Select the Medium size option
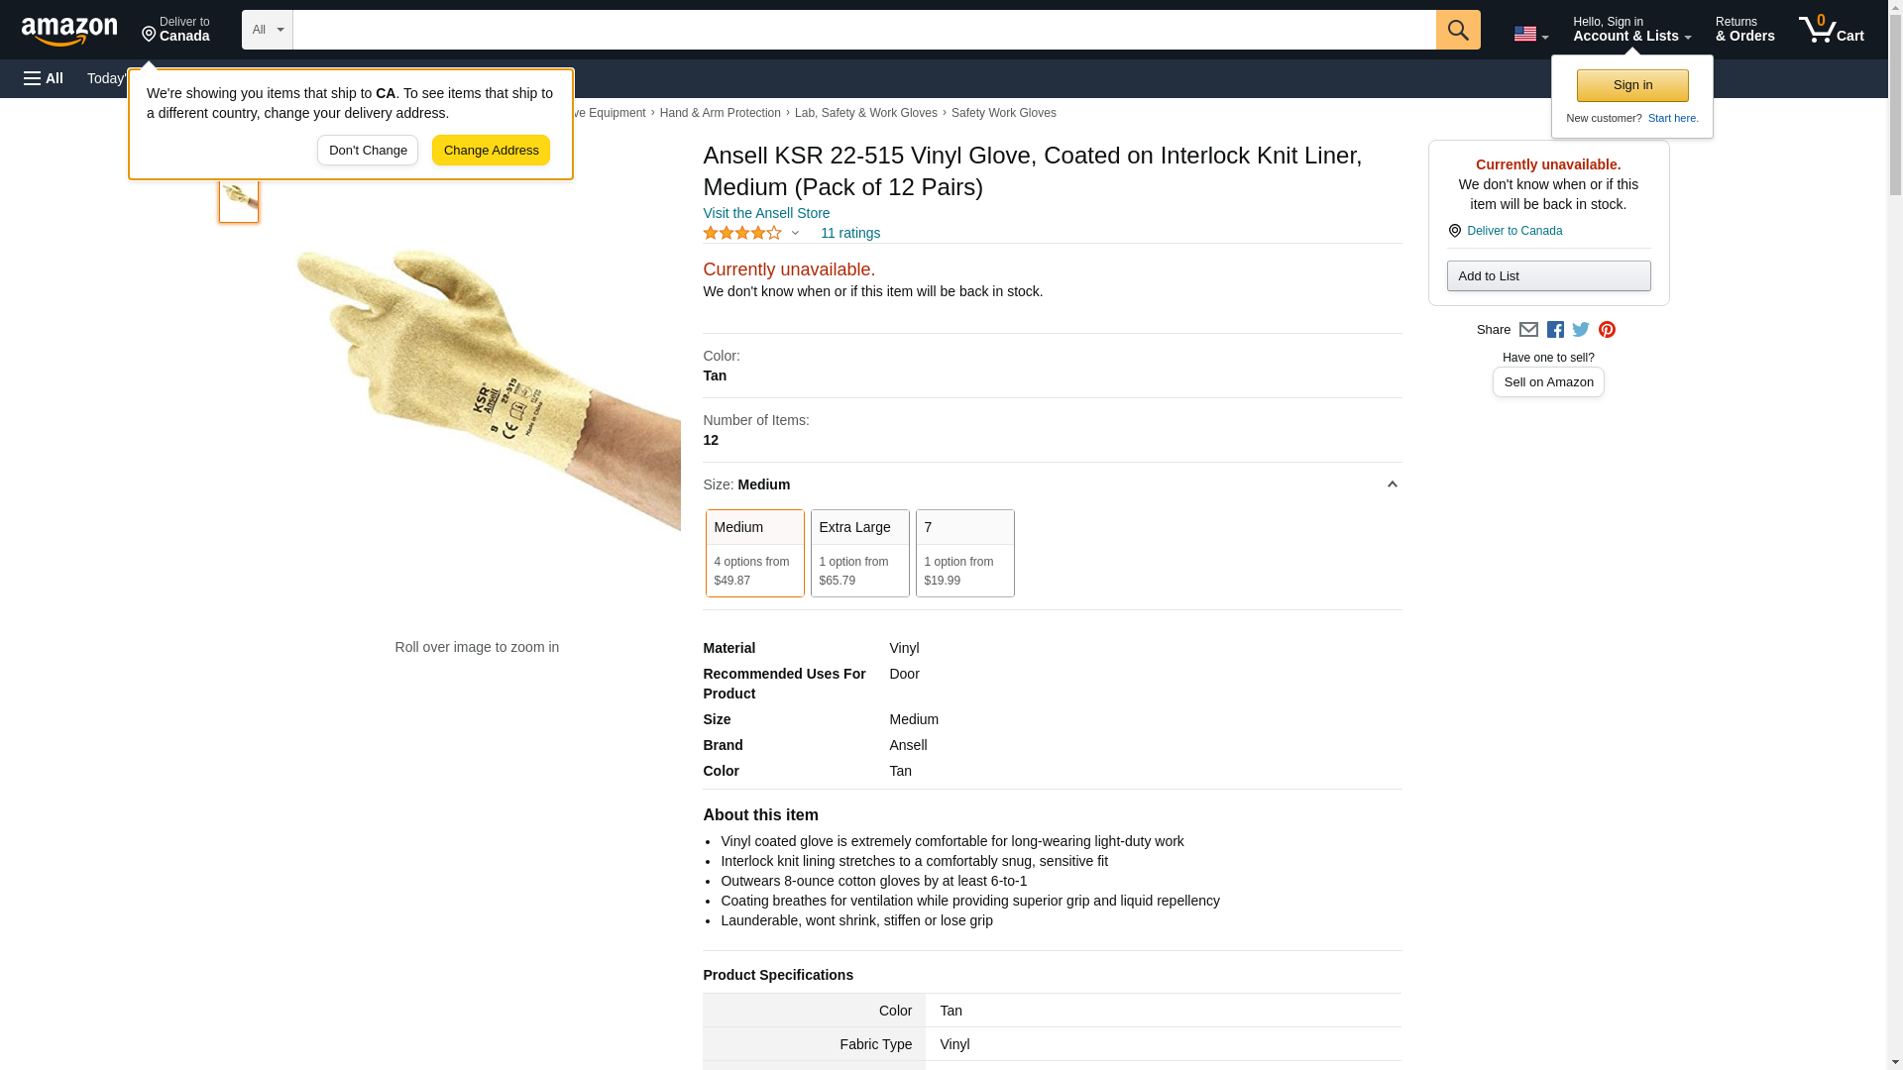The image size is (1903, 1070). [754, 553]
